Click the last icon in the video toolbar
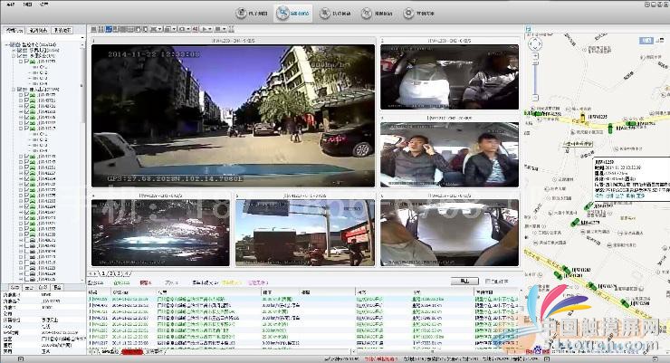Screen dimensions: 670x363 231,29
